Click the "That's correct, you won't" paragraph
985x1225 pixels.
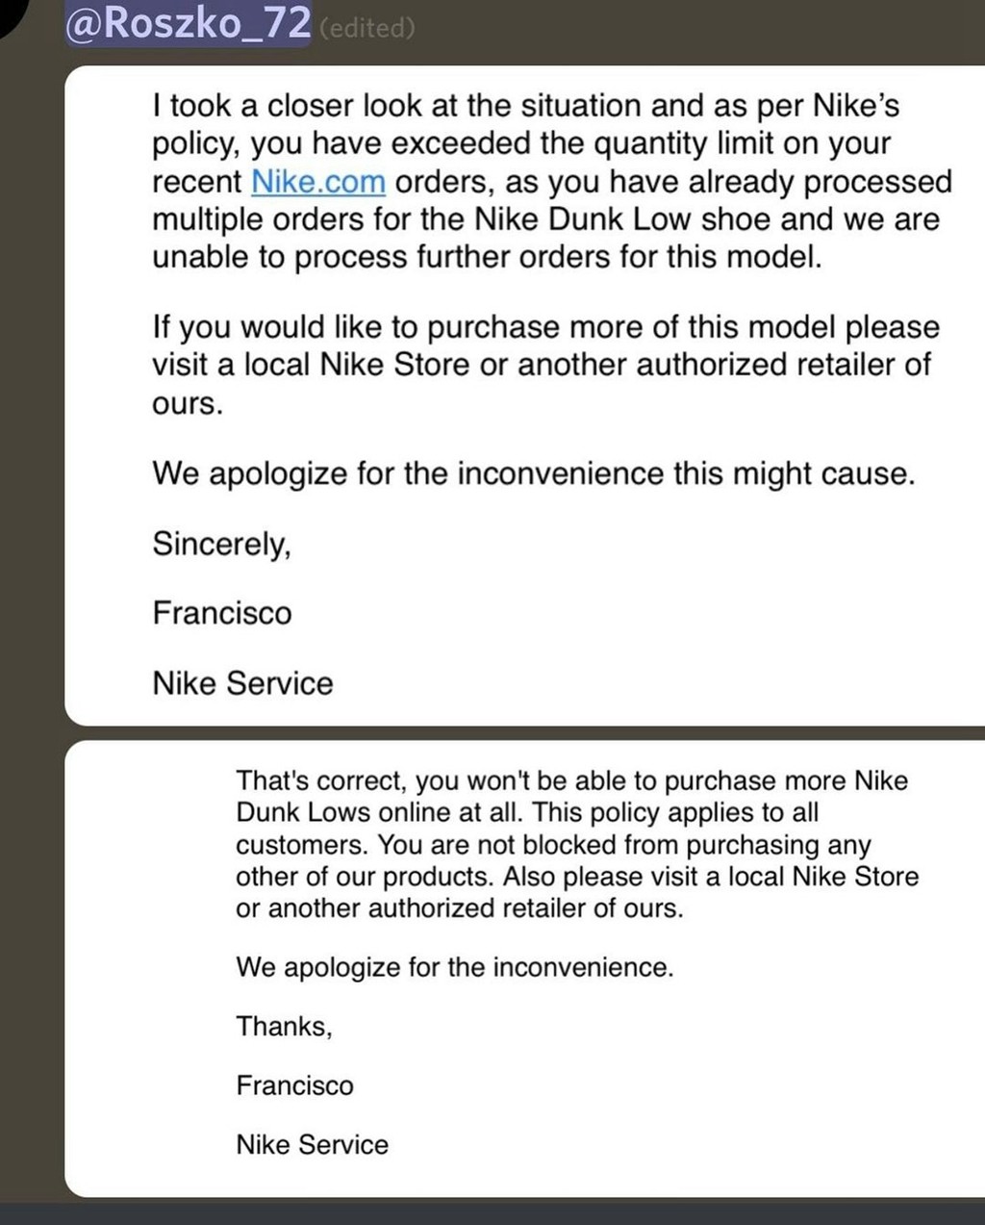pyautogui.click(x=576, y=844)
